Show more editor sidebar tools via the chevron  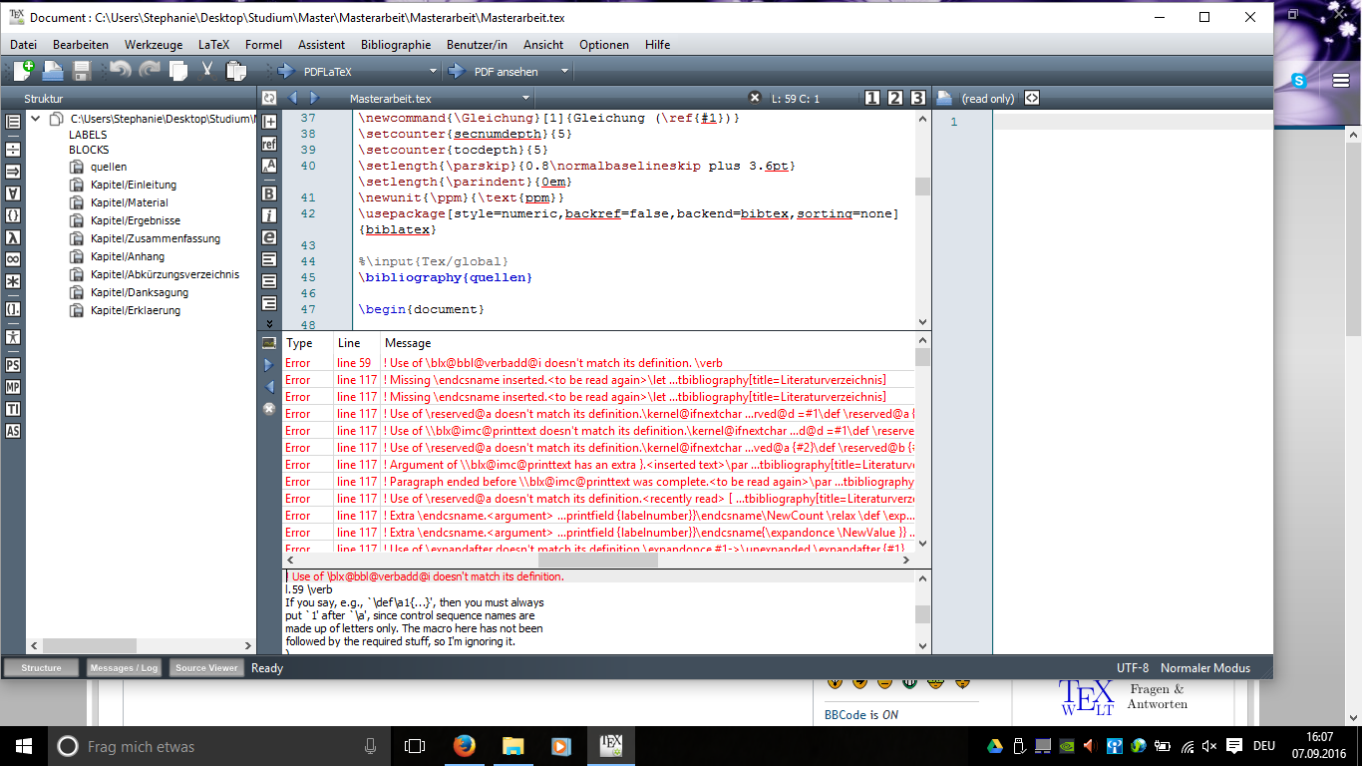click(269, 323)
